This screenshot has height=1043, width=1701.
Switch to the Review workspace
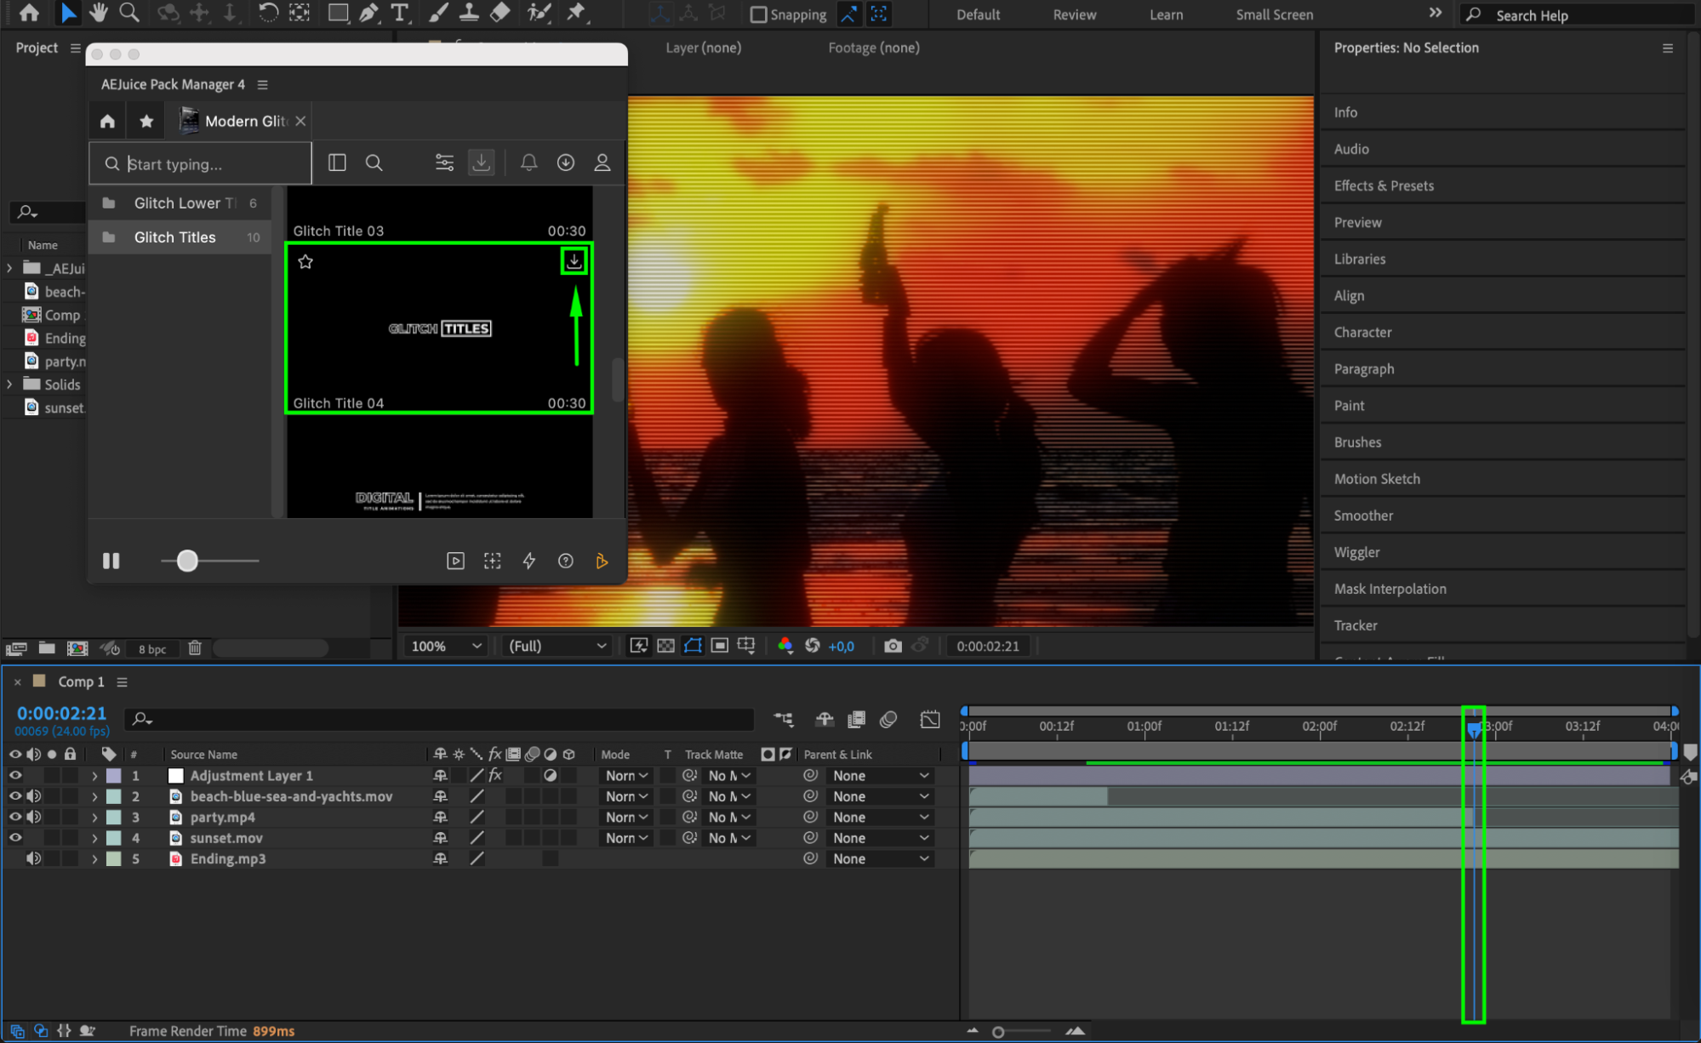[x=1074, y=14]
